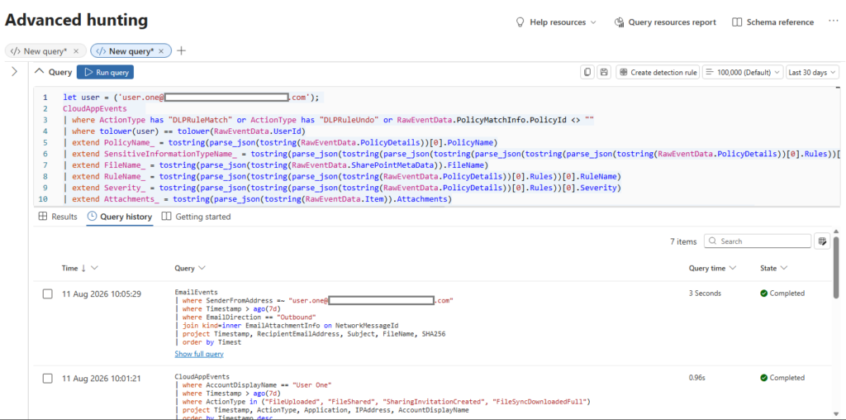Open the Getting started tab
Screen dimensions: 846x420
[196, 217]
